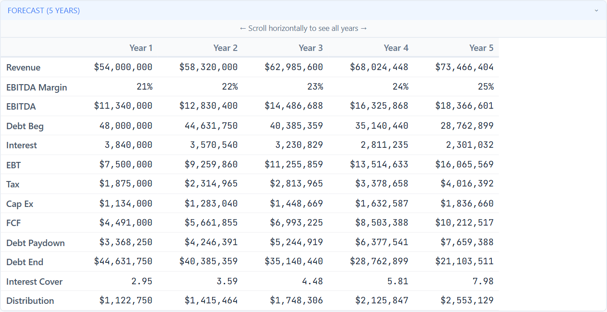
Task: Click Debt Paydown value $4,246,391
Action: [211, 242]
